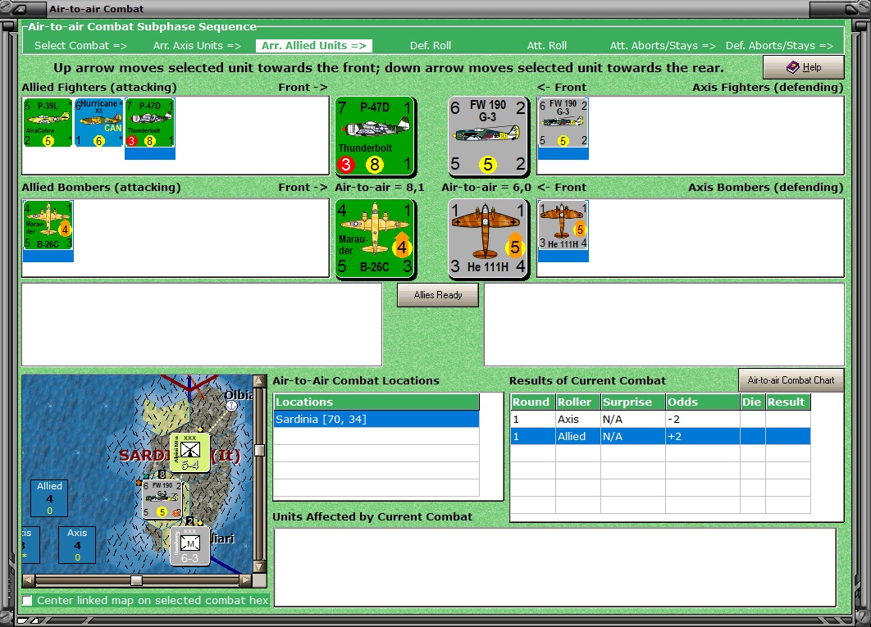Click the large P-47D Thunderbolt front fighter
871x627 pixels.
[x=375, y=137]
